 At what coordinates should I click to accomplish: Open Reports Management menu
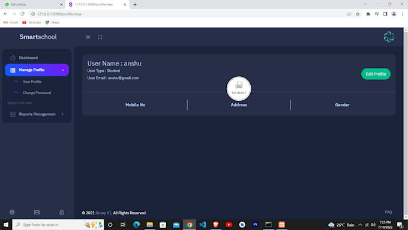37,114
